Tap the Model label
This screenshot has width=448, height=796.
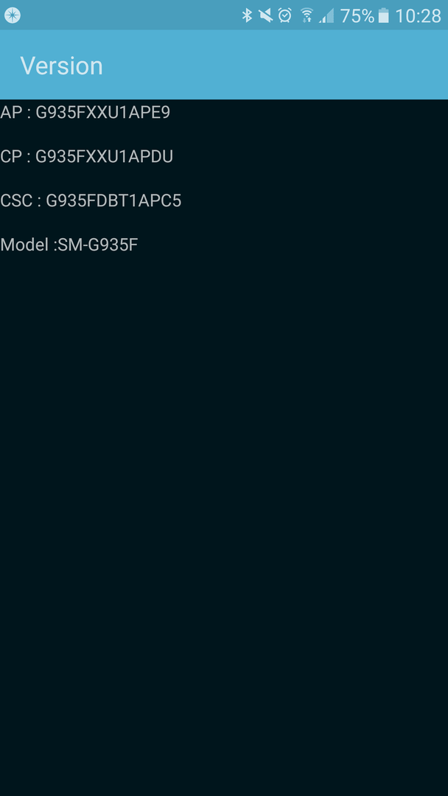tap(24, 245)
